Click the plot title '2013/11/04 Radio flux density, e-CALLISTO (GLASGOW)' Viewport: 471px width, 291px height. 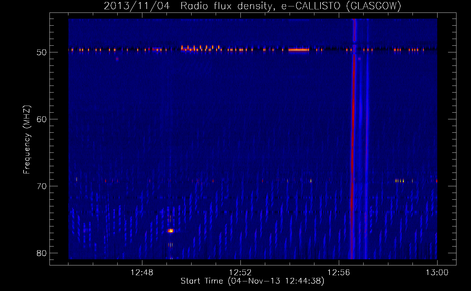252,6
